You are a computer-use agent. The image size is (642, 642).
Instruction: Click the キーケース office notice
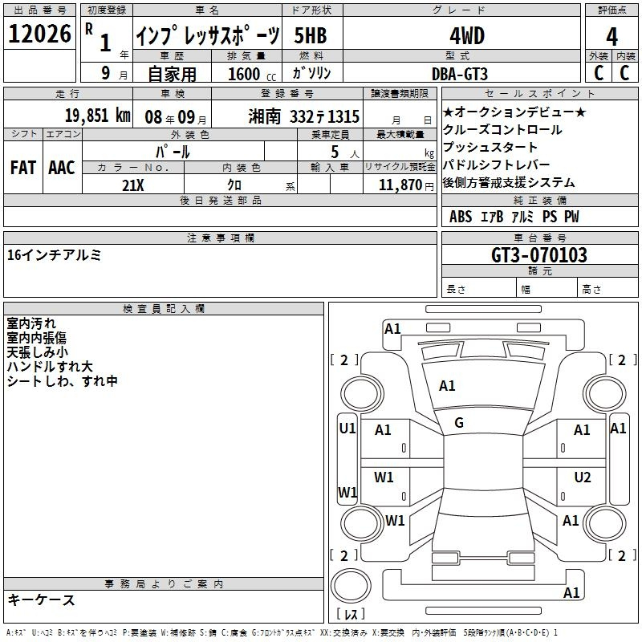tap(41, 599)
